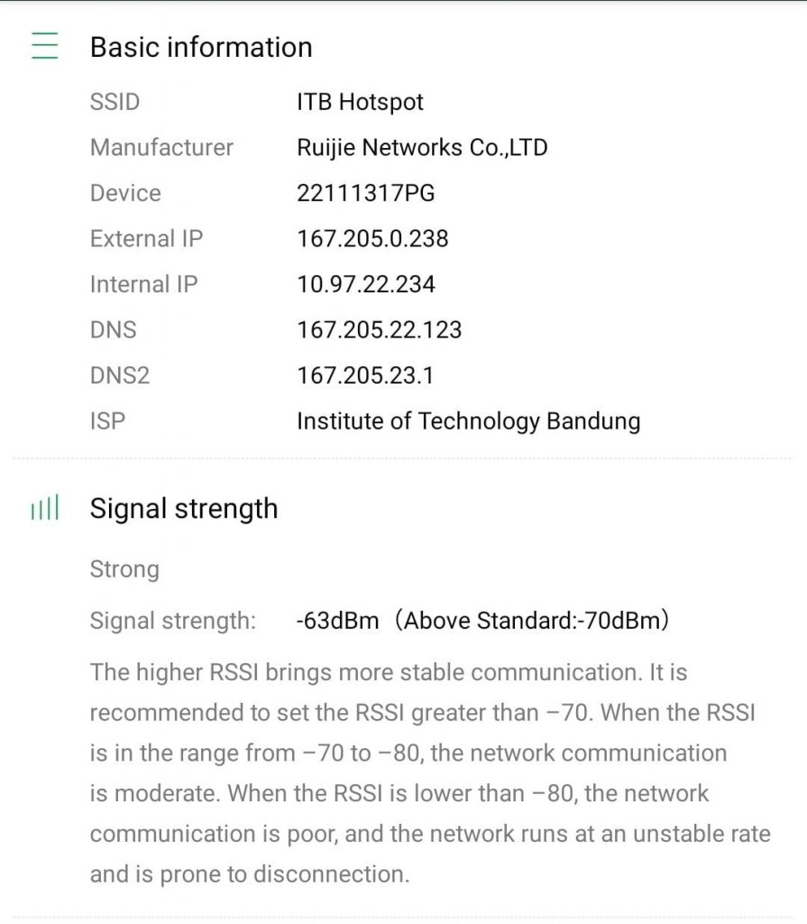This screenshot has height=924, width=807.
Task: Tap the Internal IP address 10.97.22.234
Action: point(365,284)
